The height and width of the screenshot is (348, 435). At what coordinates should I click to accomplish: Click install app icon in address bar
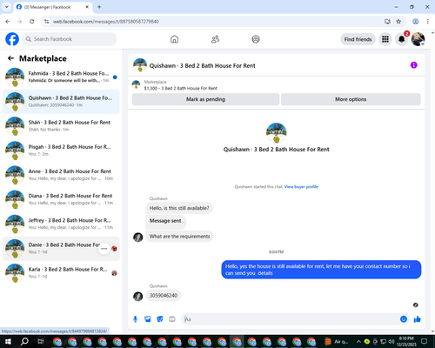point(387,22)
